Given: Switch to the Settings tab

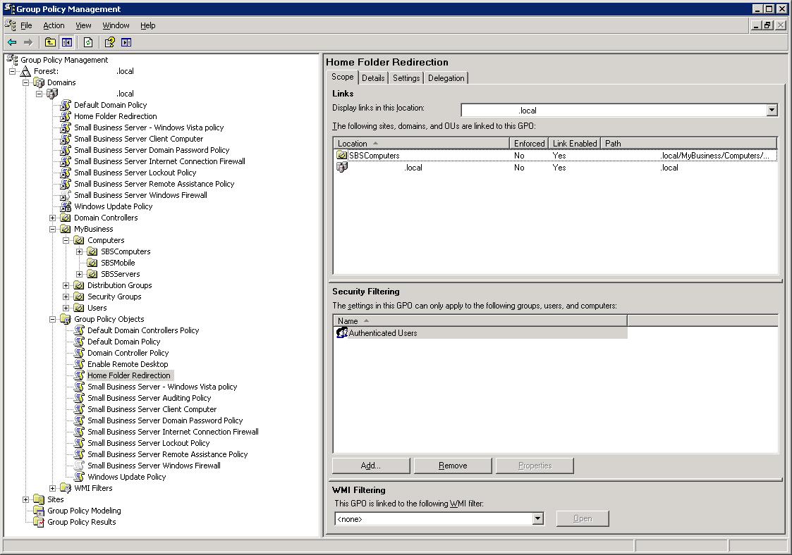Looking at the screenshot, I should tap(406, 77).
